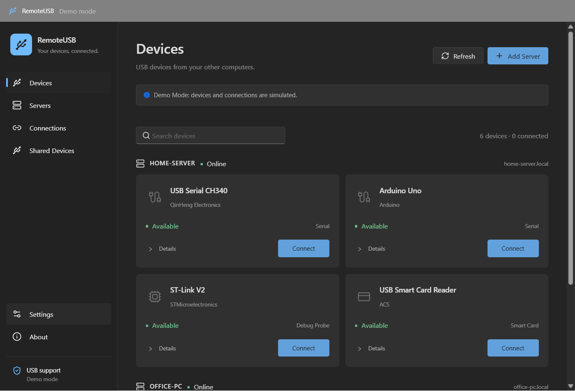Click the OFFICE-PC server icon
575x391 pixels.
pos(140,386)
